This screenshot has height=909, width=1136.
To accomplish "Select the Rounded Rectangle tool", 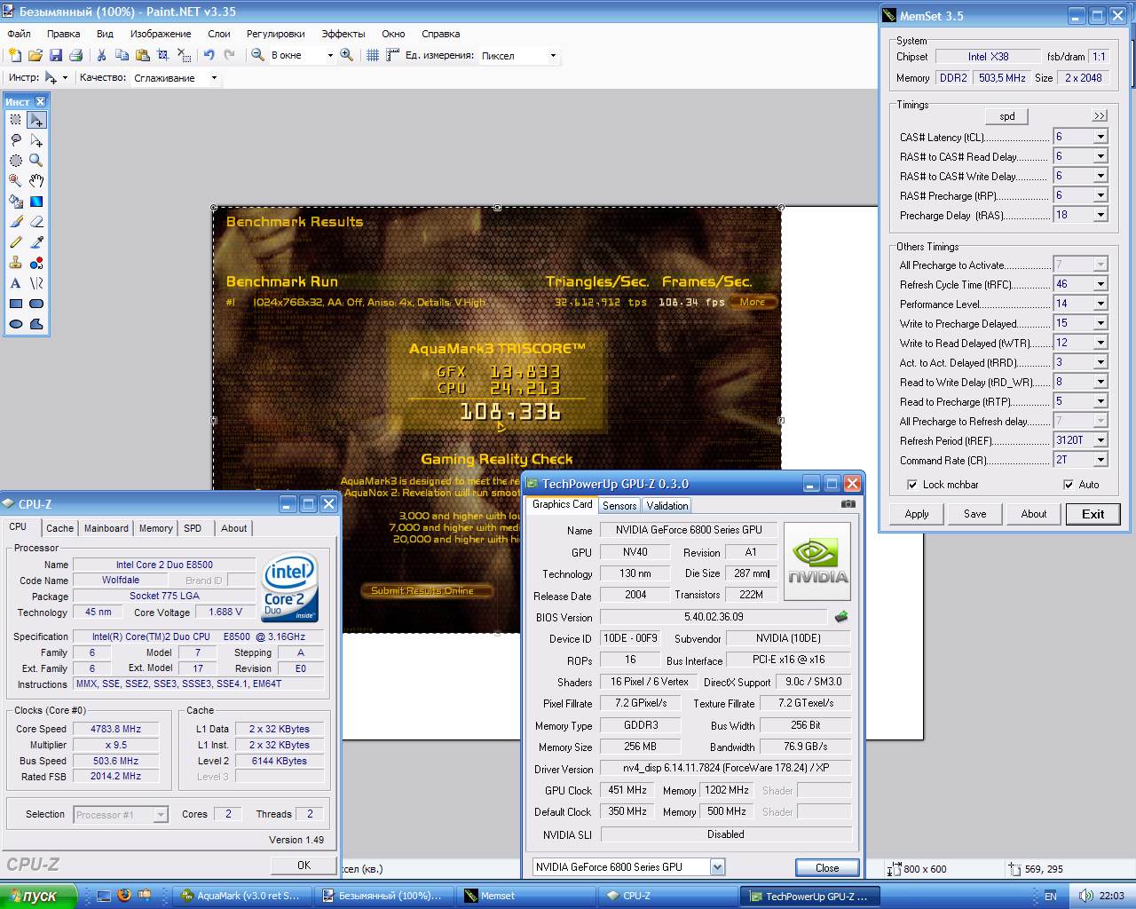I will [36, 304].
